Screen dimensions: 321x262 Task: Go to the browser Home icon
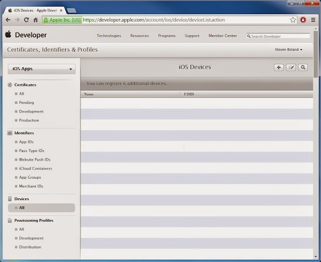(x=36, y=20)
